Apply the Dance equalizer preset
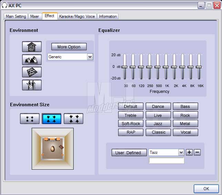 (158, 106)
